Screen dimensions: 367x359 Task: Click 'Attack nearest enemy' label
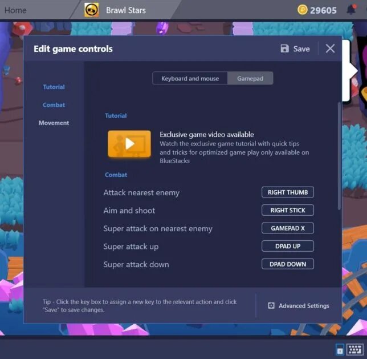pos(141,193)
